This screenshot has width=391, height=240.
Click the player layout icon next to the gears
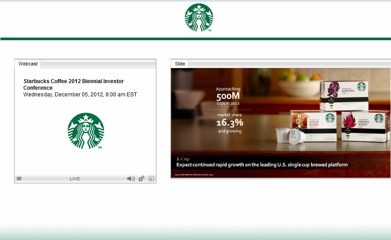(x=152, y=179)
